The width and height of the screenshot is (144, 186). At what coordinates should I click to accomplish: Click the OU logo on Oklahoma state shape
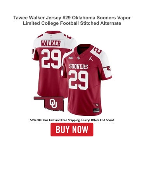pos(53,103)
